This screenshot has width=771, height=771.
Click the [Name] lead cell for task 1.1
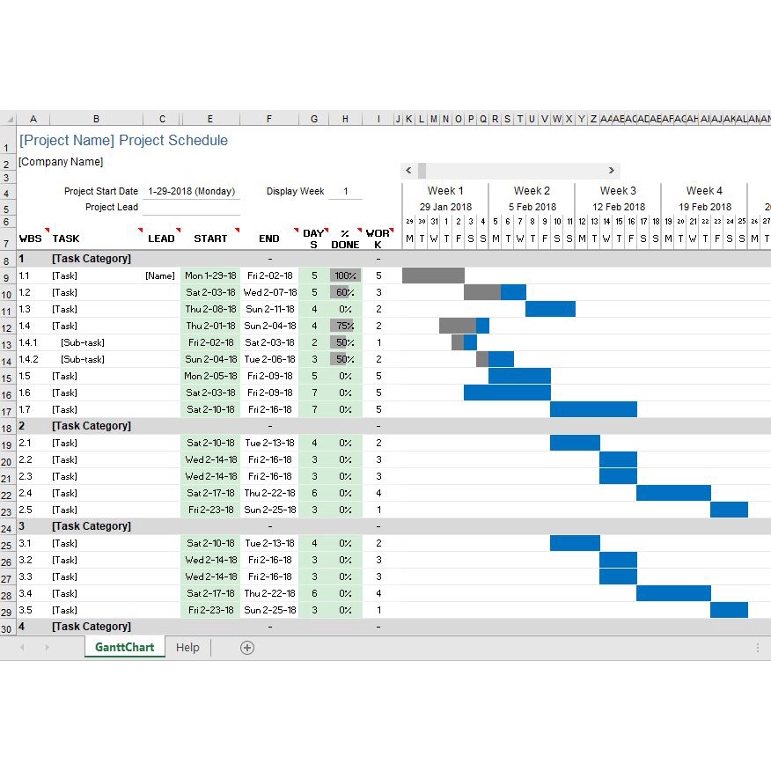[x=160, y=275]
